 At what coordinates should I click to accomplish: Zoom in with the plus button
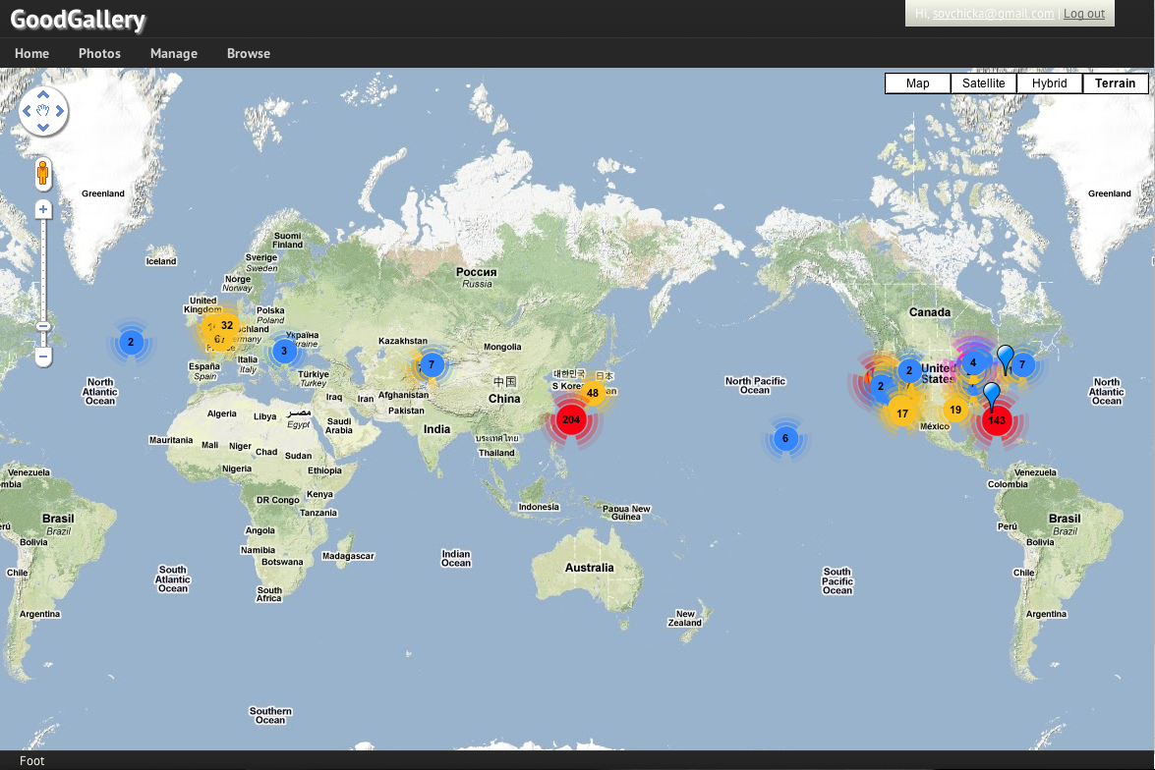coord(43,209)
